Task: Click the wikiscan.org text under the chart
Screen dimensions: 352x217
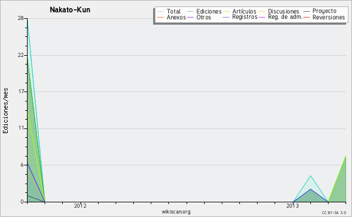Action: click(x=176, y=212)
